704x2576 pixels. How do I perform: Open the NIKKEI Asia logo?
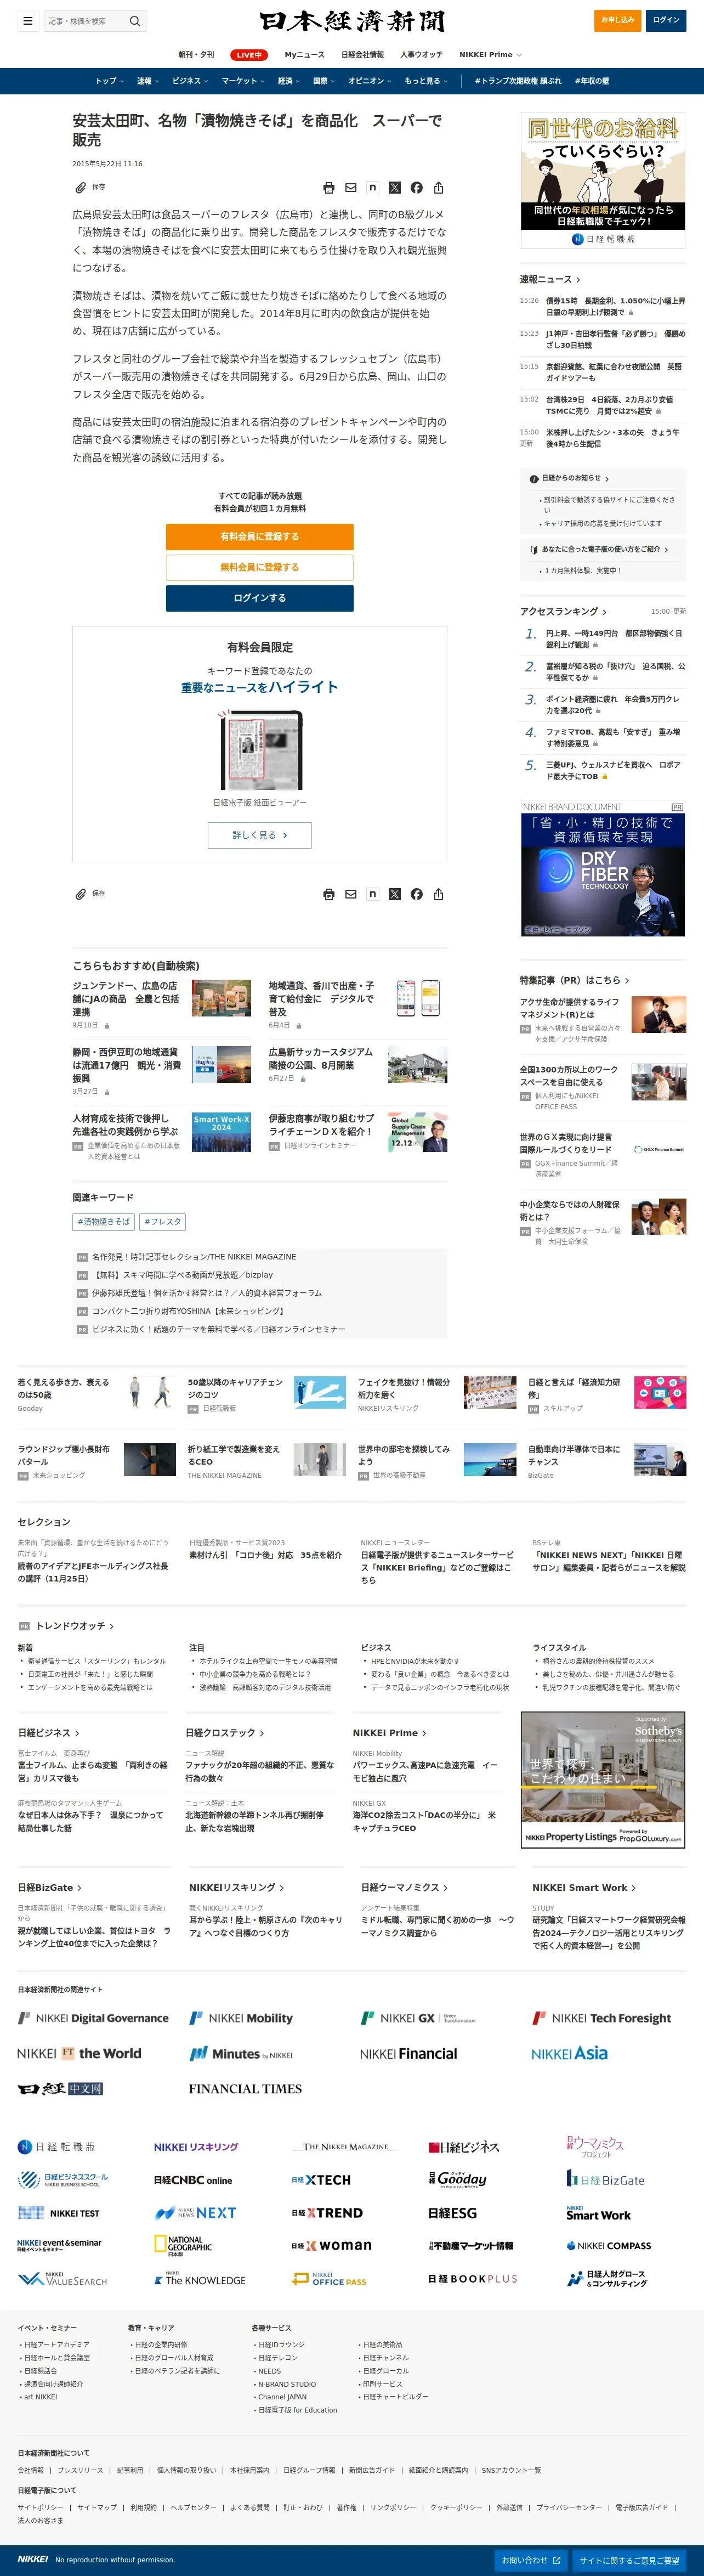pos(570,2053)
